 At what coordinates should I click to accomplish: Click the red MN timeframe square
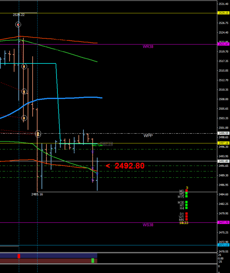tap(187, 219)
